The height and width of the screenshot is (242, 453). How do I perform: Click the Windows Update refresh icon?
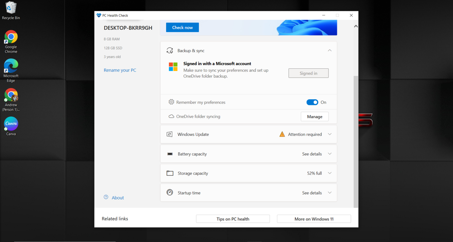coord(170,134)
